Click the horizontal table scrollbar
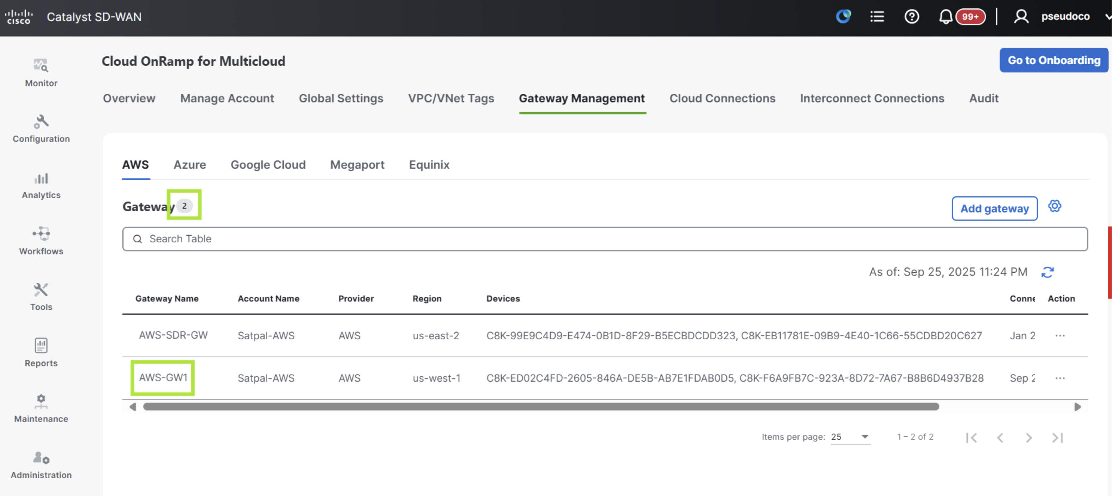The height and width of the screenshot is (496, 1112). pos(541,407)
